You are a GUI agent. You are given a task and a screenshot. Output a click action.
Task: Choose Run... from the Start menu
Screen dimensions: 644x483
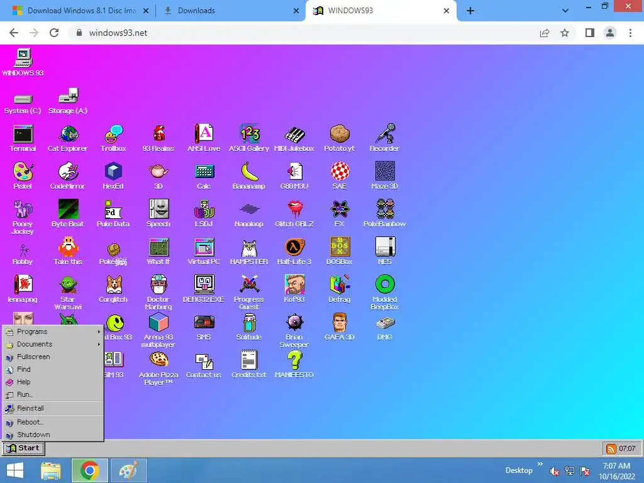pyautogui.click(x=53, y=394)
